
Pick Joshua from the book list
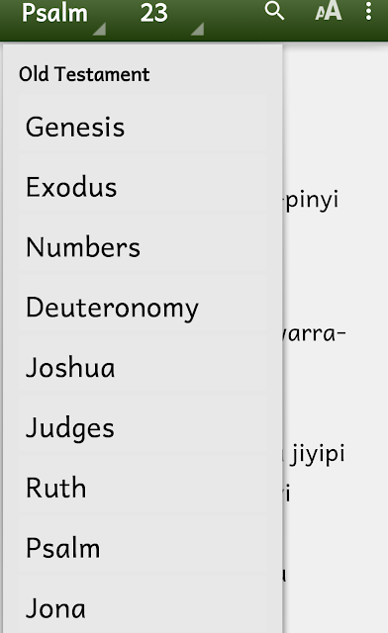[x=143, y=367]
